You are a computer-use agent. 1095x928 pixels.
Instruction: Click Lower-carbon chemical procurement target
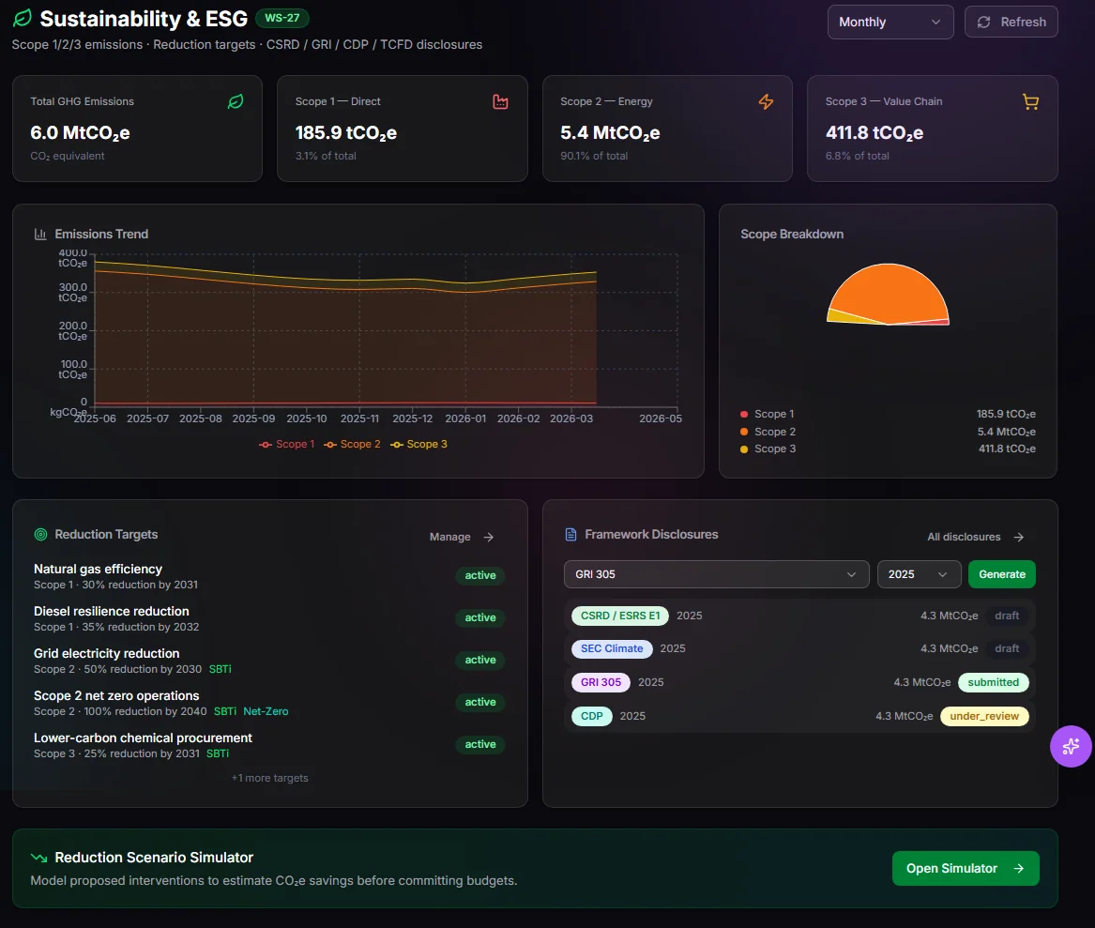[144, 738]
